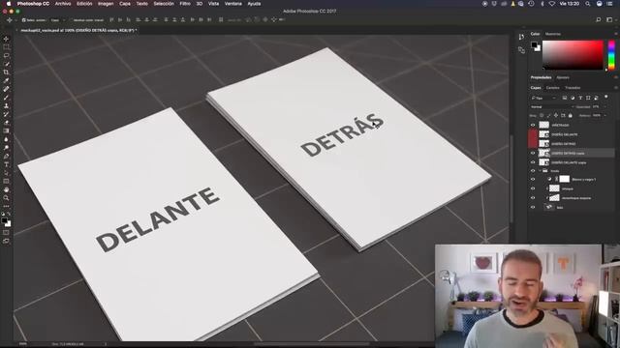620x348 pixels.
Task: Toggle visibility of the bottom layer
Action: tap(533, 207)
